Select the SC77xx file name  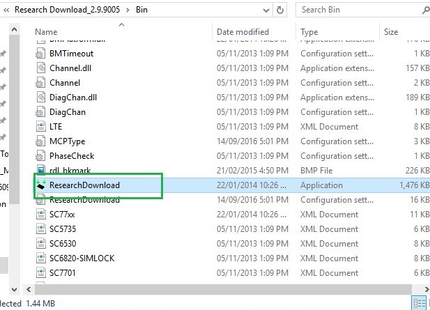[62, 215]
